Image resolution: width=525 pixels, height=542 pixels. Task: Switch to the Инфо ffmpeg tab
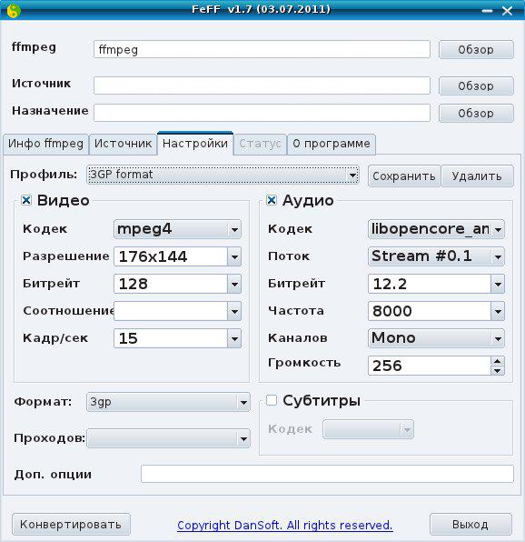(x=46, y=144)
